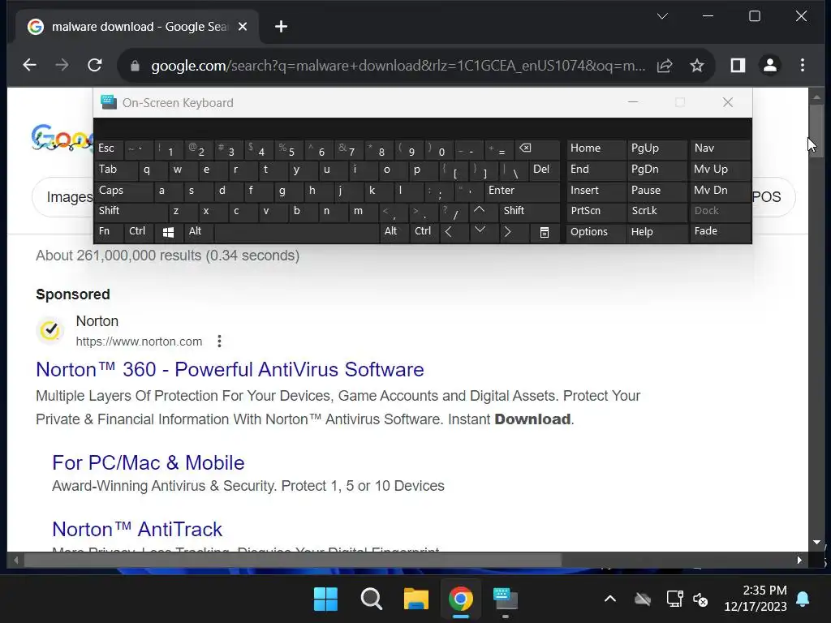Open taskbar Search

371,599
